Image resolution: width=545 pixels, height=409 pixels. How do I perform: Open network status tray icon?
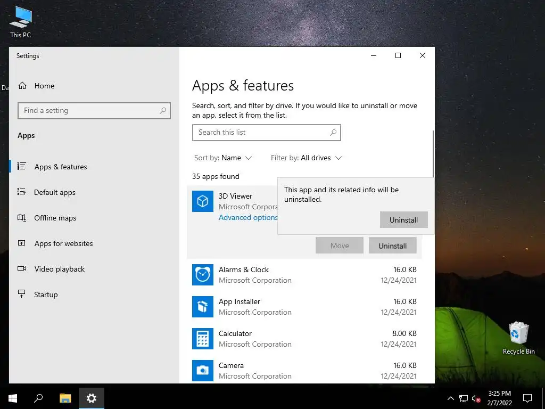pyautogui.click(x=464, y=398)
